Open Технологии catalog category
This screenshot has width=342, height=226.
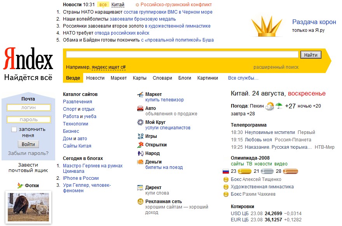[x=75, y=124]
